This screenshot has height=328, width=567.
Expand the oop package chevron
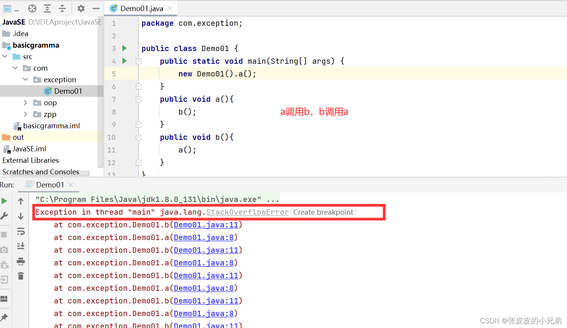point(26,103)
